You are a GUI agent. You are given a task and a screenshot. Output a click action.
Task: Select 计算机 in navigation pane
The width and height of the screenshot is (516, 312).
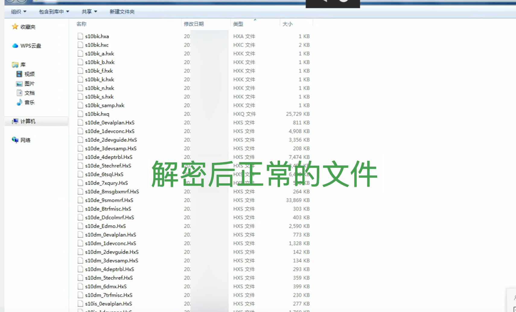[28, 121]
